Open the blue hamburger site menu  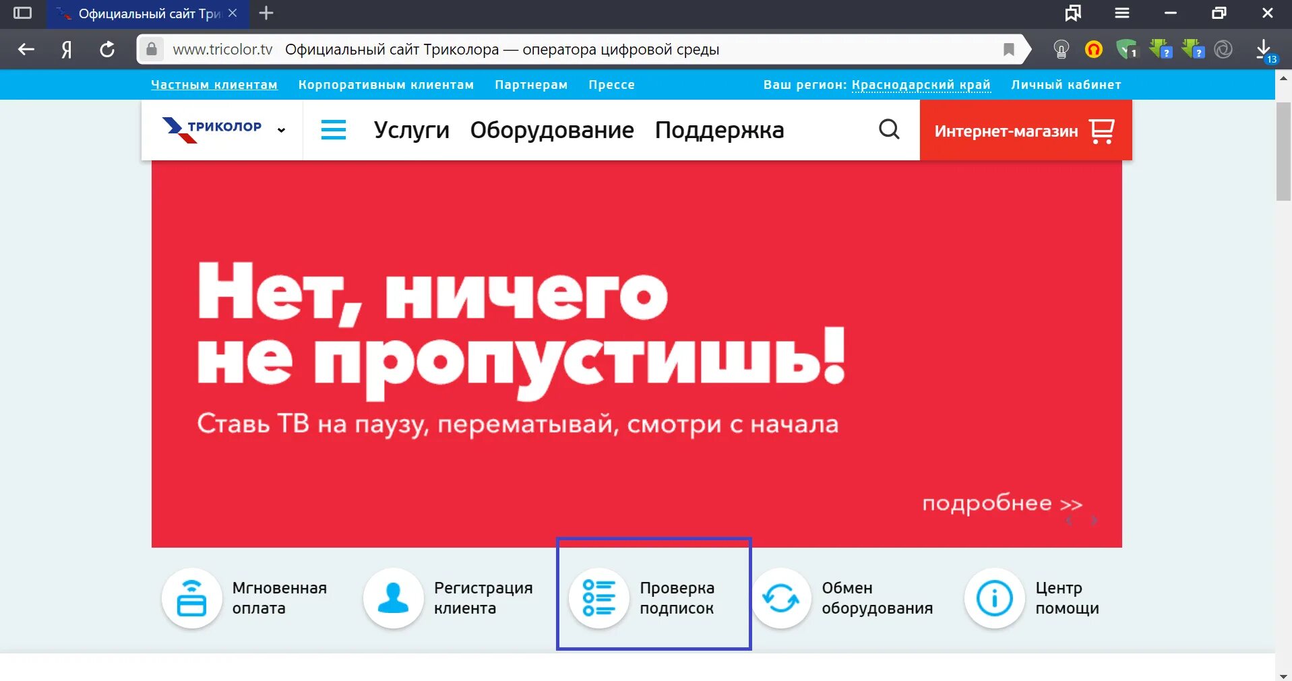click(x=334, y=130)
